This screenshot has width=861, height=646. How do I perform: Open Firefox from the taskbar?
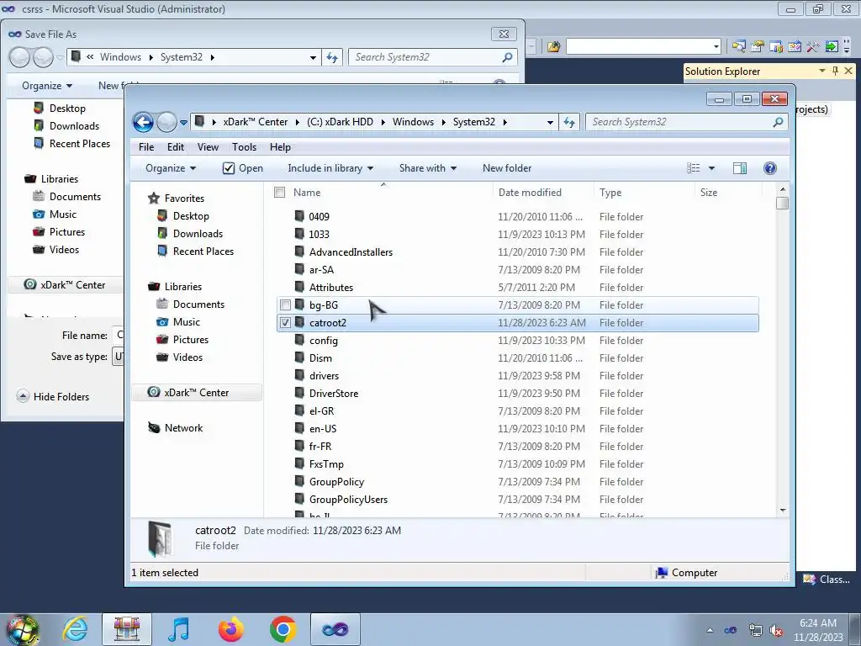click(x=230, y=629)
